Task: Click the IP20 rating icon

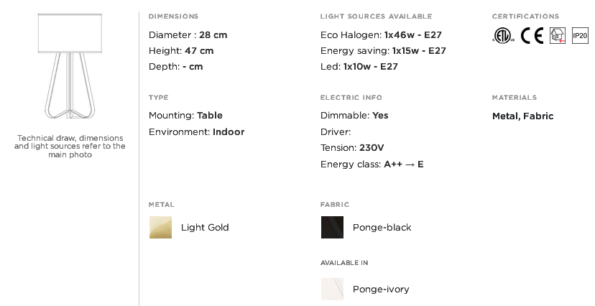Action: point(580,36)
